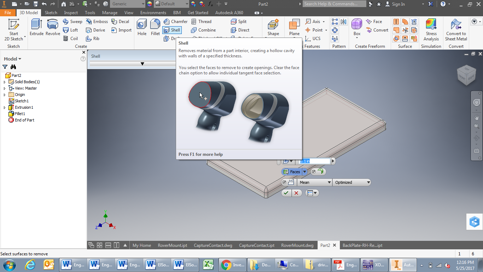Select the Circular Pattern icon
Viewport: 483px width, 272px height.
(335, 30)
